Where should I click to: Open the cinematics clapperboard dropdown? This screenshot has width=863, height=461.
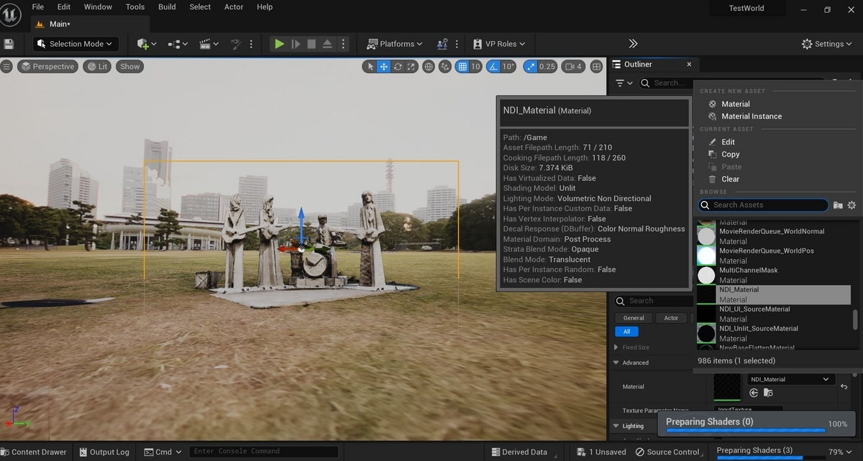pos(209,44)
